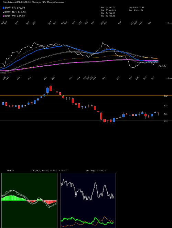
Task: Click the ADX (14 day) values text
Action: (97, 171)
